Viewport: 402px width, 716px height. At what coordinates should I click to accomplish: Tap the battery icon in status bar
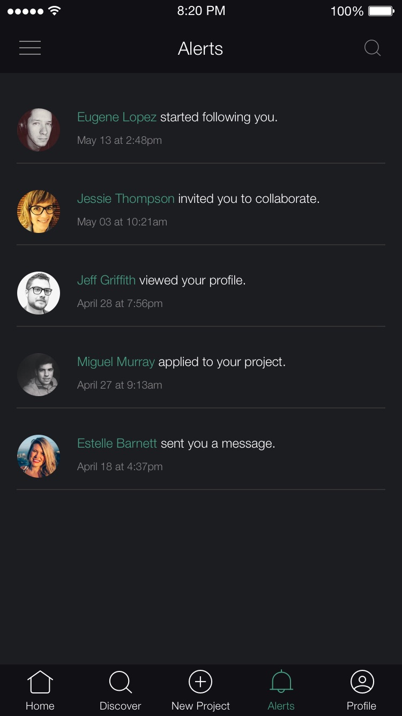coord(381,11)
